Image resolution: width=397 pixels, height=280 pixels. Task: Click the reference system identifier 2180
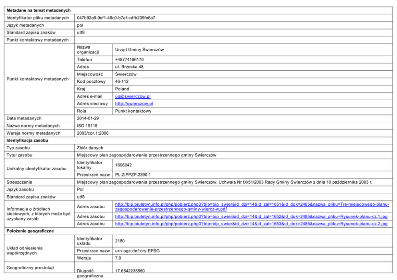[120, 241]
